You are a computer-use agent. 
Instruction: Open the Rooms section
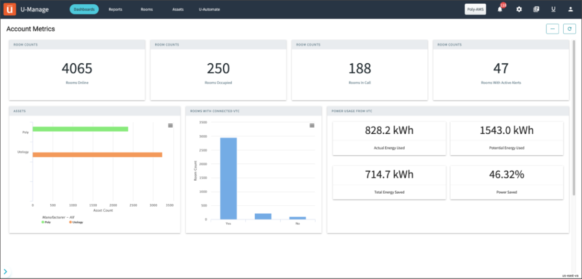tap(146, 9)
